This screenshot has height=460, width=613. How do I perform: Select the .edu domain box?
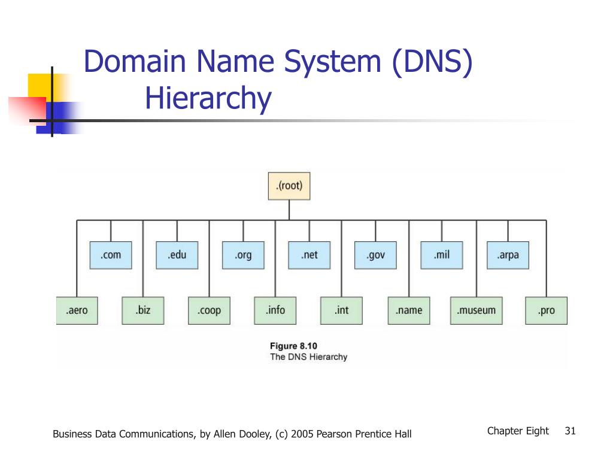[x=177, y=255]
